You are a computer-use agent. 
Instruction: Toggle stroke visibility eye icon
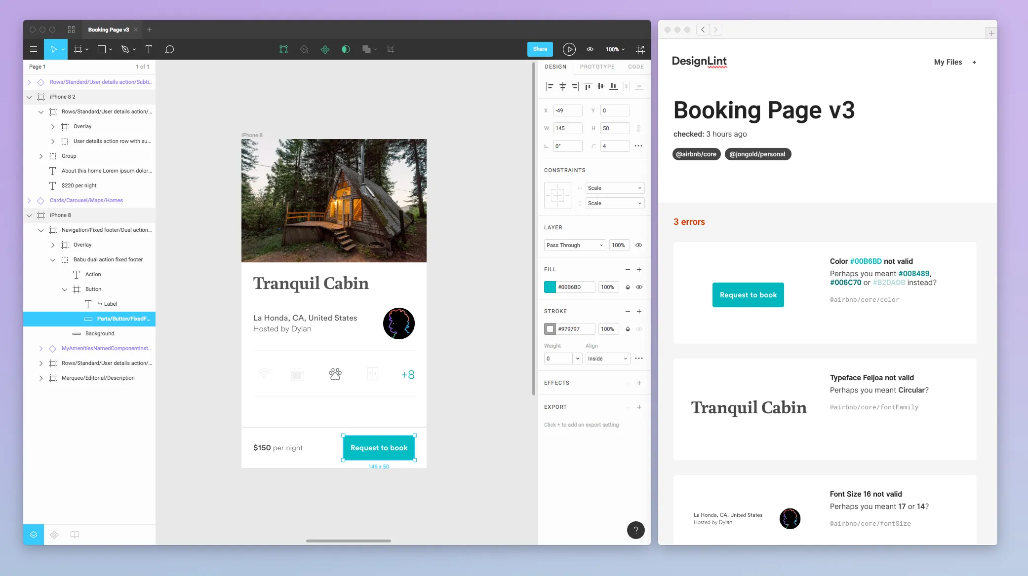pos(639,329)
